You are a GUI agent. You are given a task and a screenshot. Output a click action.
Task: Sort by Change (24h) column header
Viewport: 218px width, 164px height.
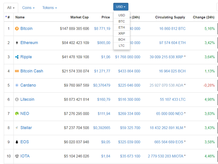[x=203, y=17]
